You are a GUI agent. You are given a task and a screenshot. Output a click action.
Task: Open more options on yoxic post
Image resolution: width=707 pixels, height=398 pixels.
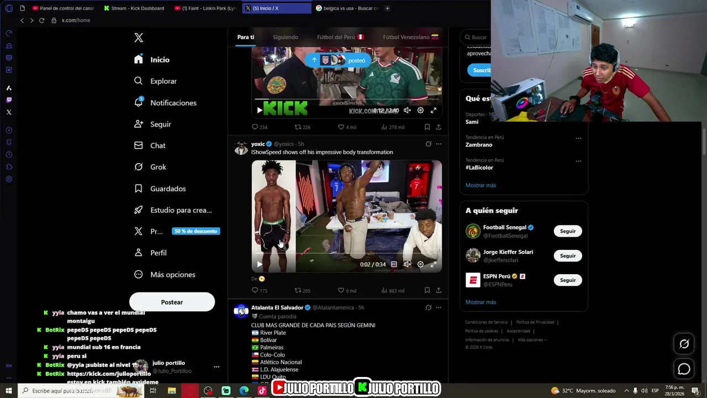(439, 144)
